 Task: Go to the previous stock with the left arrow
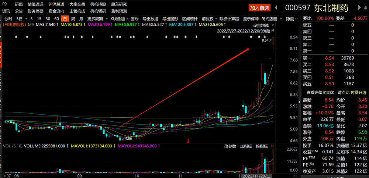click(276, 8)
